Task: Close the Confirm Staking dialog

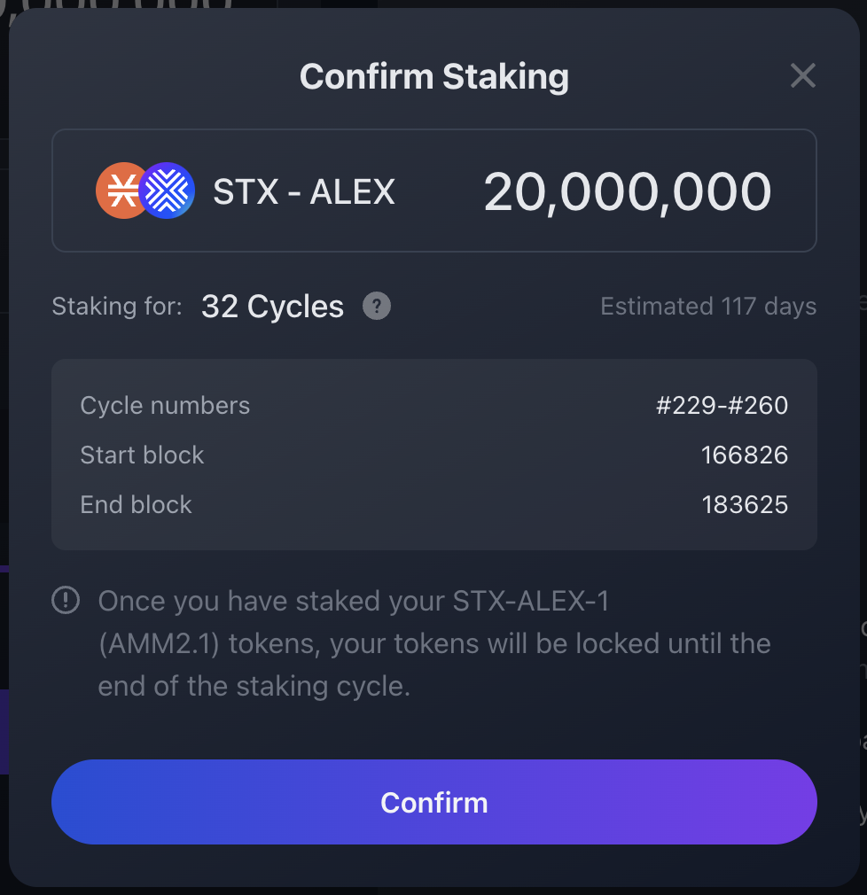Action: coord(802,75)
